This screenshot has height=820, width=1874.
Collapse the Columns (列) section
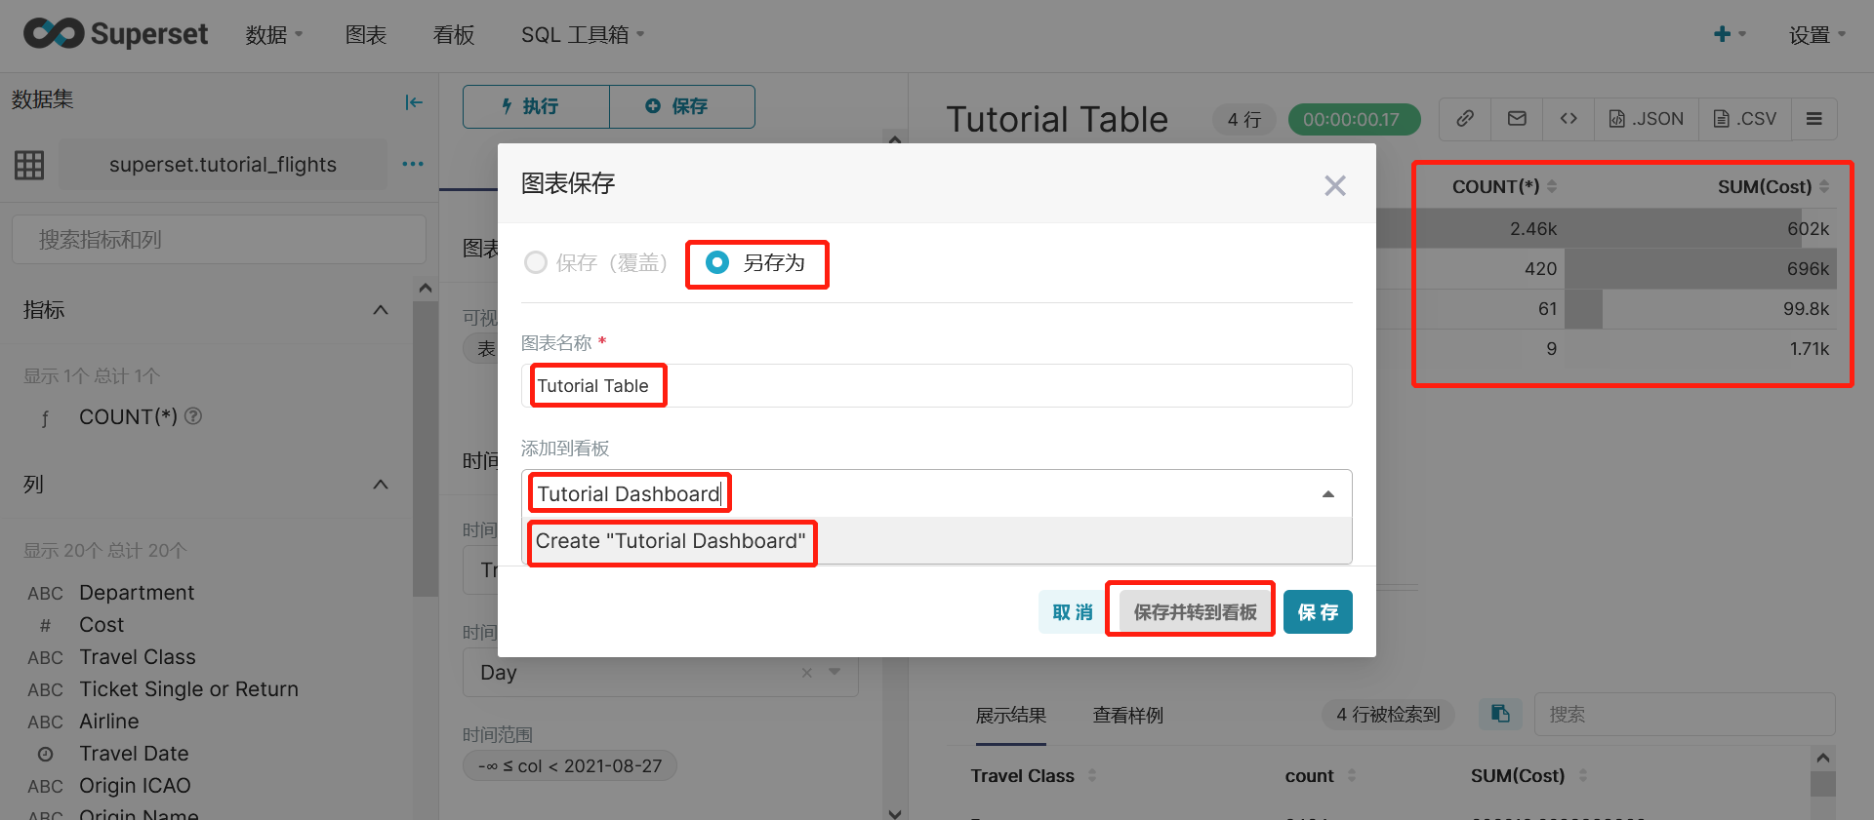[x=381, y=485]
